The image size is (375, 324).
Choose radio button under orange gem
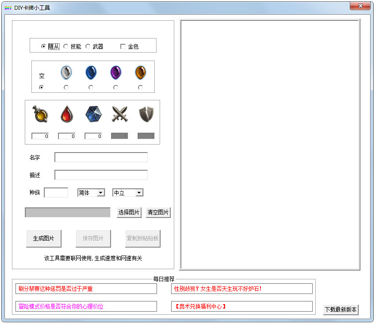140,87
